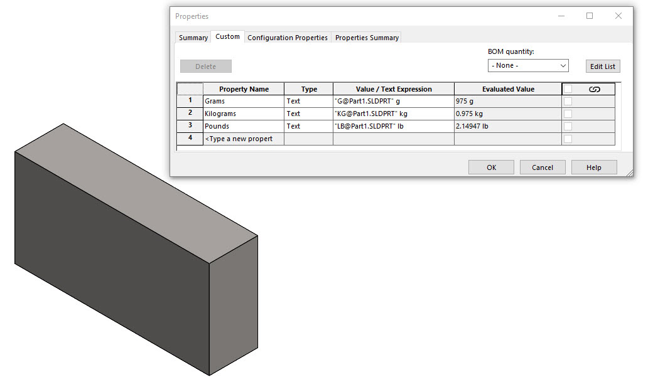
Task: Select row 2 by its row number
Action: click(190, 113)
